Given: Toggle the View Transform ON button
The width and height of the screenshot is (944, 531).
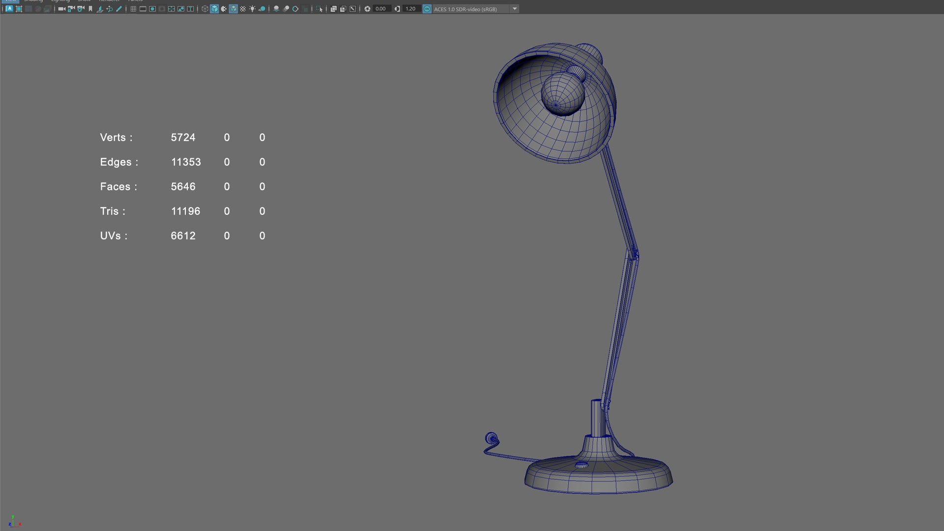Looking at the screenshot, I should click(x=427, y=9).
